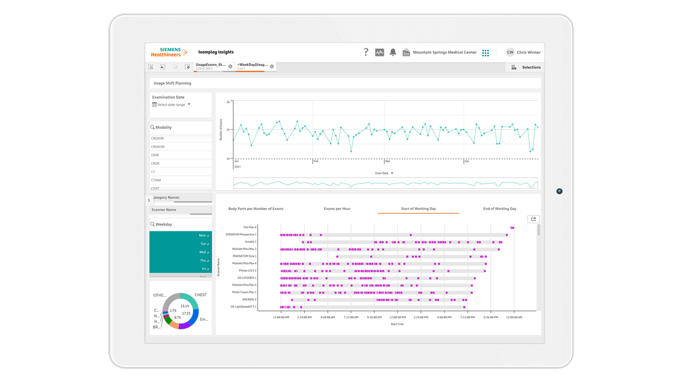Search within the Modality filter

click(153, 127)
